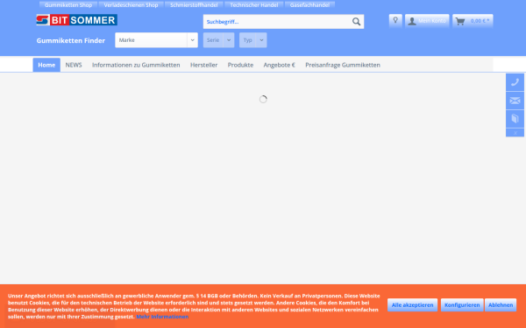Open Mein Konto account button
The height and width of the screenshot is (328, 526).
427,21
